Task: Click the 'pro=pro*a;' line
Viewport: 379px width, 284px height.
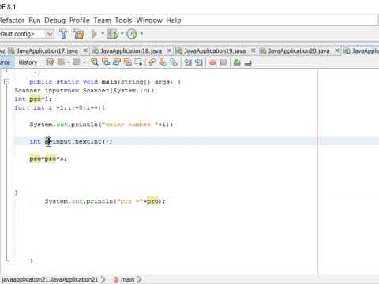Action: coord(48,159)
